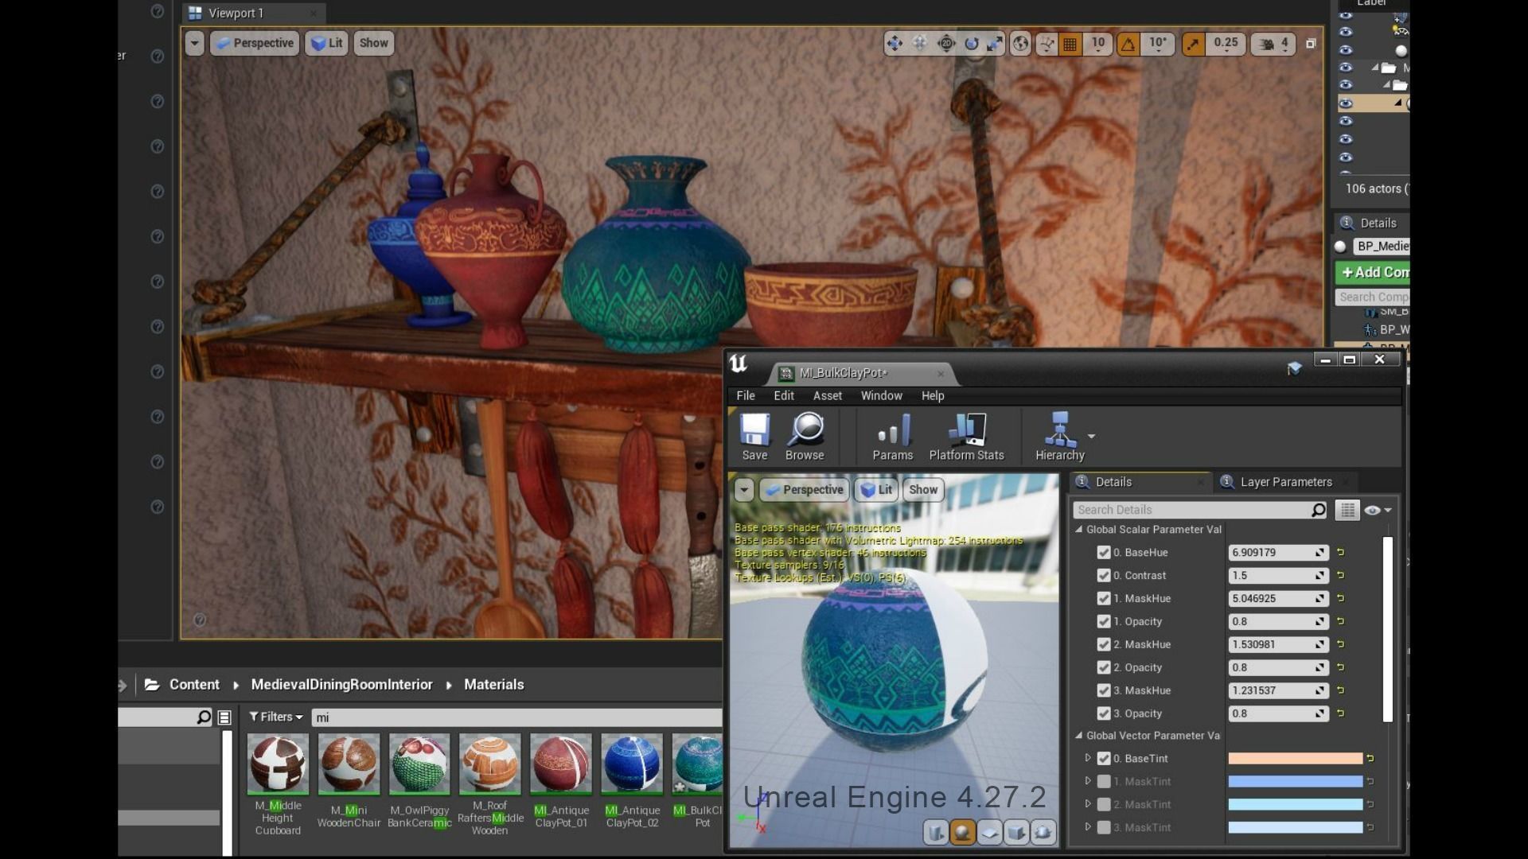Image resolution: width=1528 pixels, height=859 pixels.
Task: Enable the 1. MaskTint checkbox
Action: click(1104, 782)
